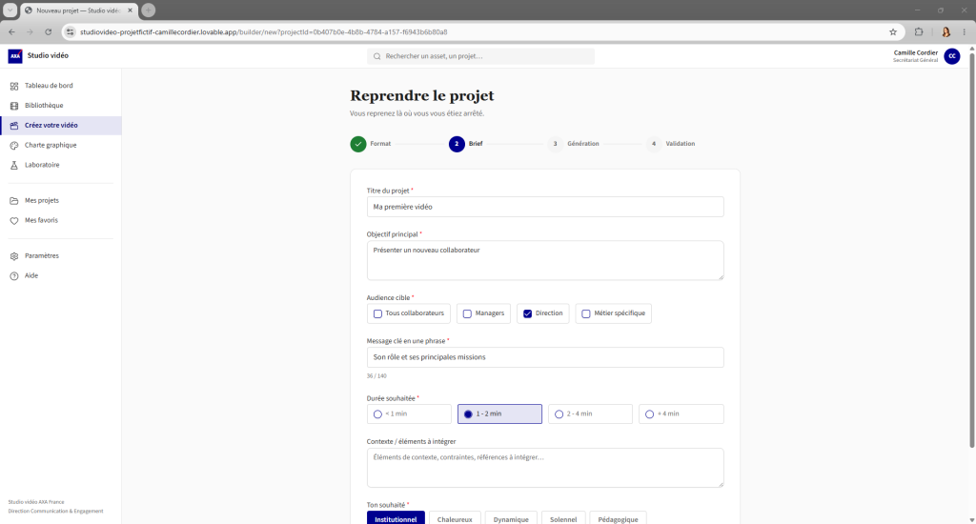
Task: View site information icon in the address bar
Action: (71, 32)
